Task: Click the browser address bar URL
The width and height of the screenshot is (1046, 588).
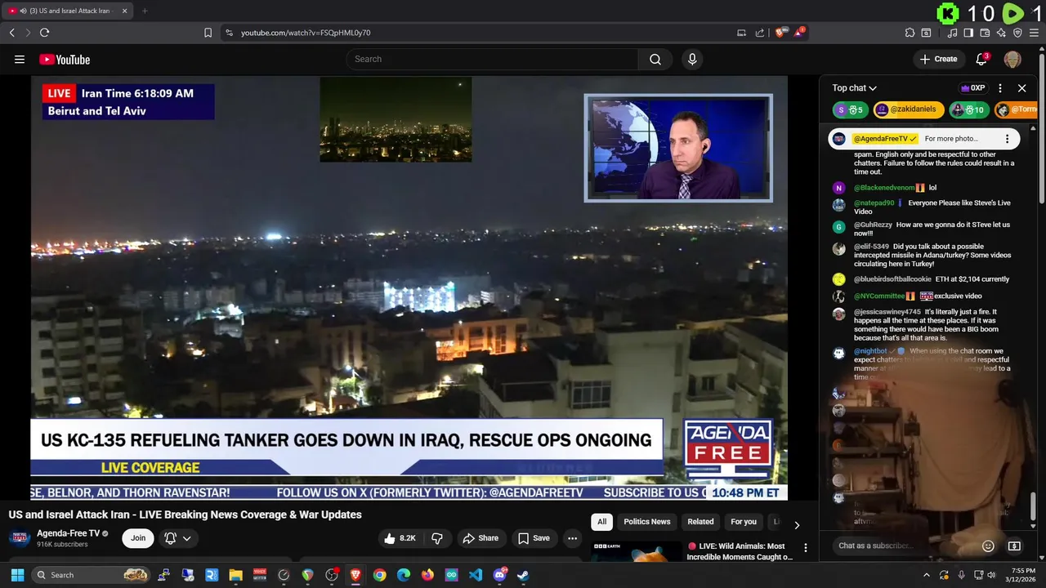Action: click(306, 33)
